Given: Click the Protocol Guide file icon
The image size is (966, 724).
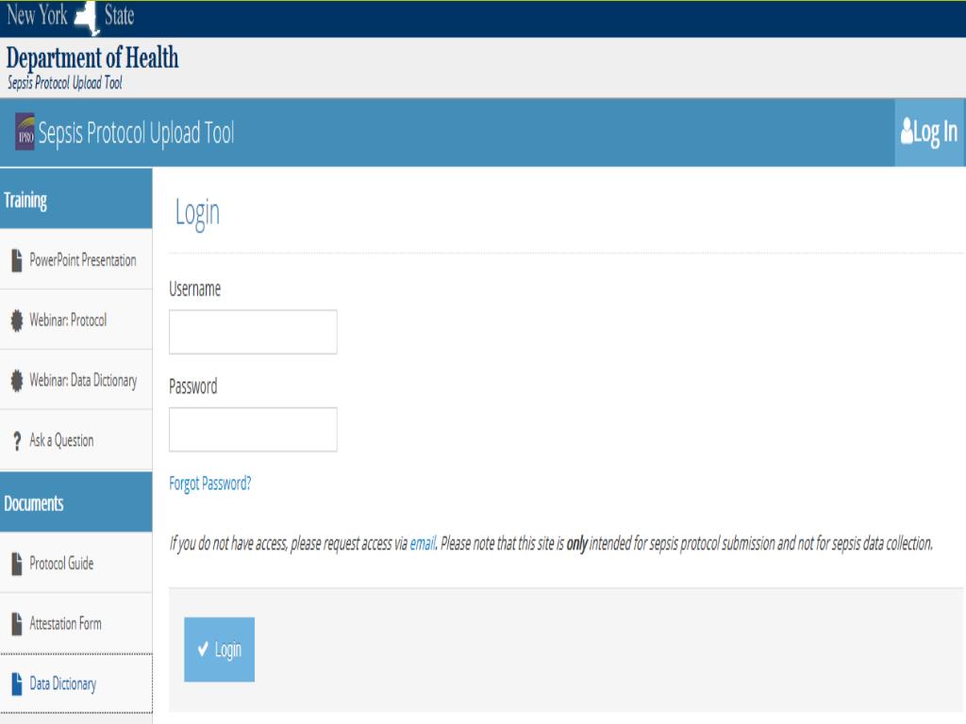Looking at the screenshot, I should [x=17, y=564].
